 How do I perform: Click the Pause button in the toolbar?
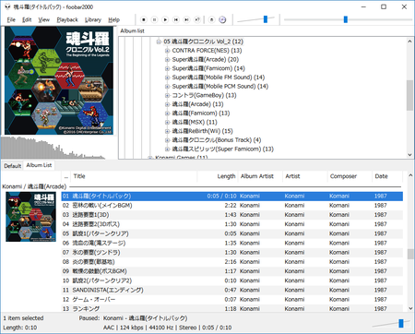[154, 19]
